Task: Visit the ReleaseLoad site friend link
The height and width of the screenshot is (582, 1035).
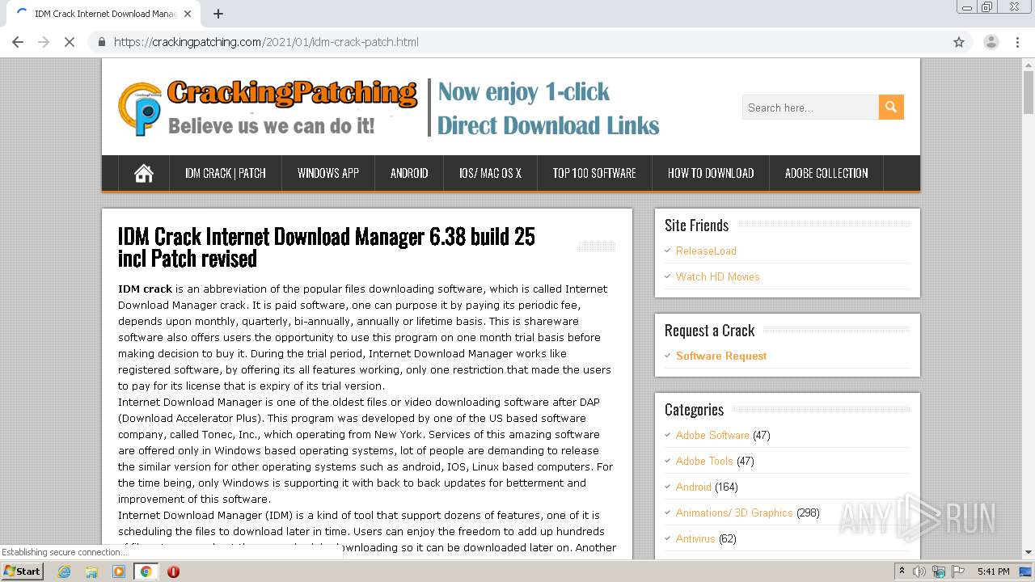Action: pyautogui.click(x=706, y=251)
